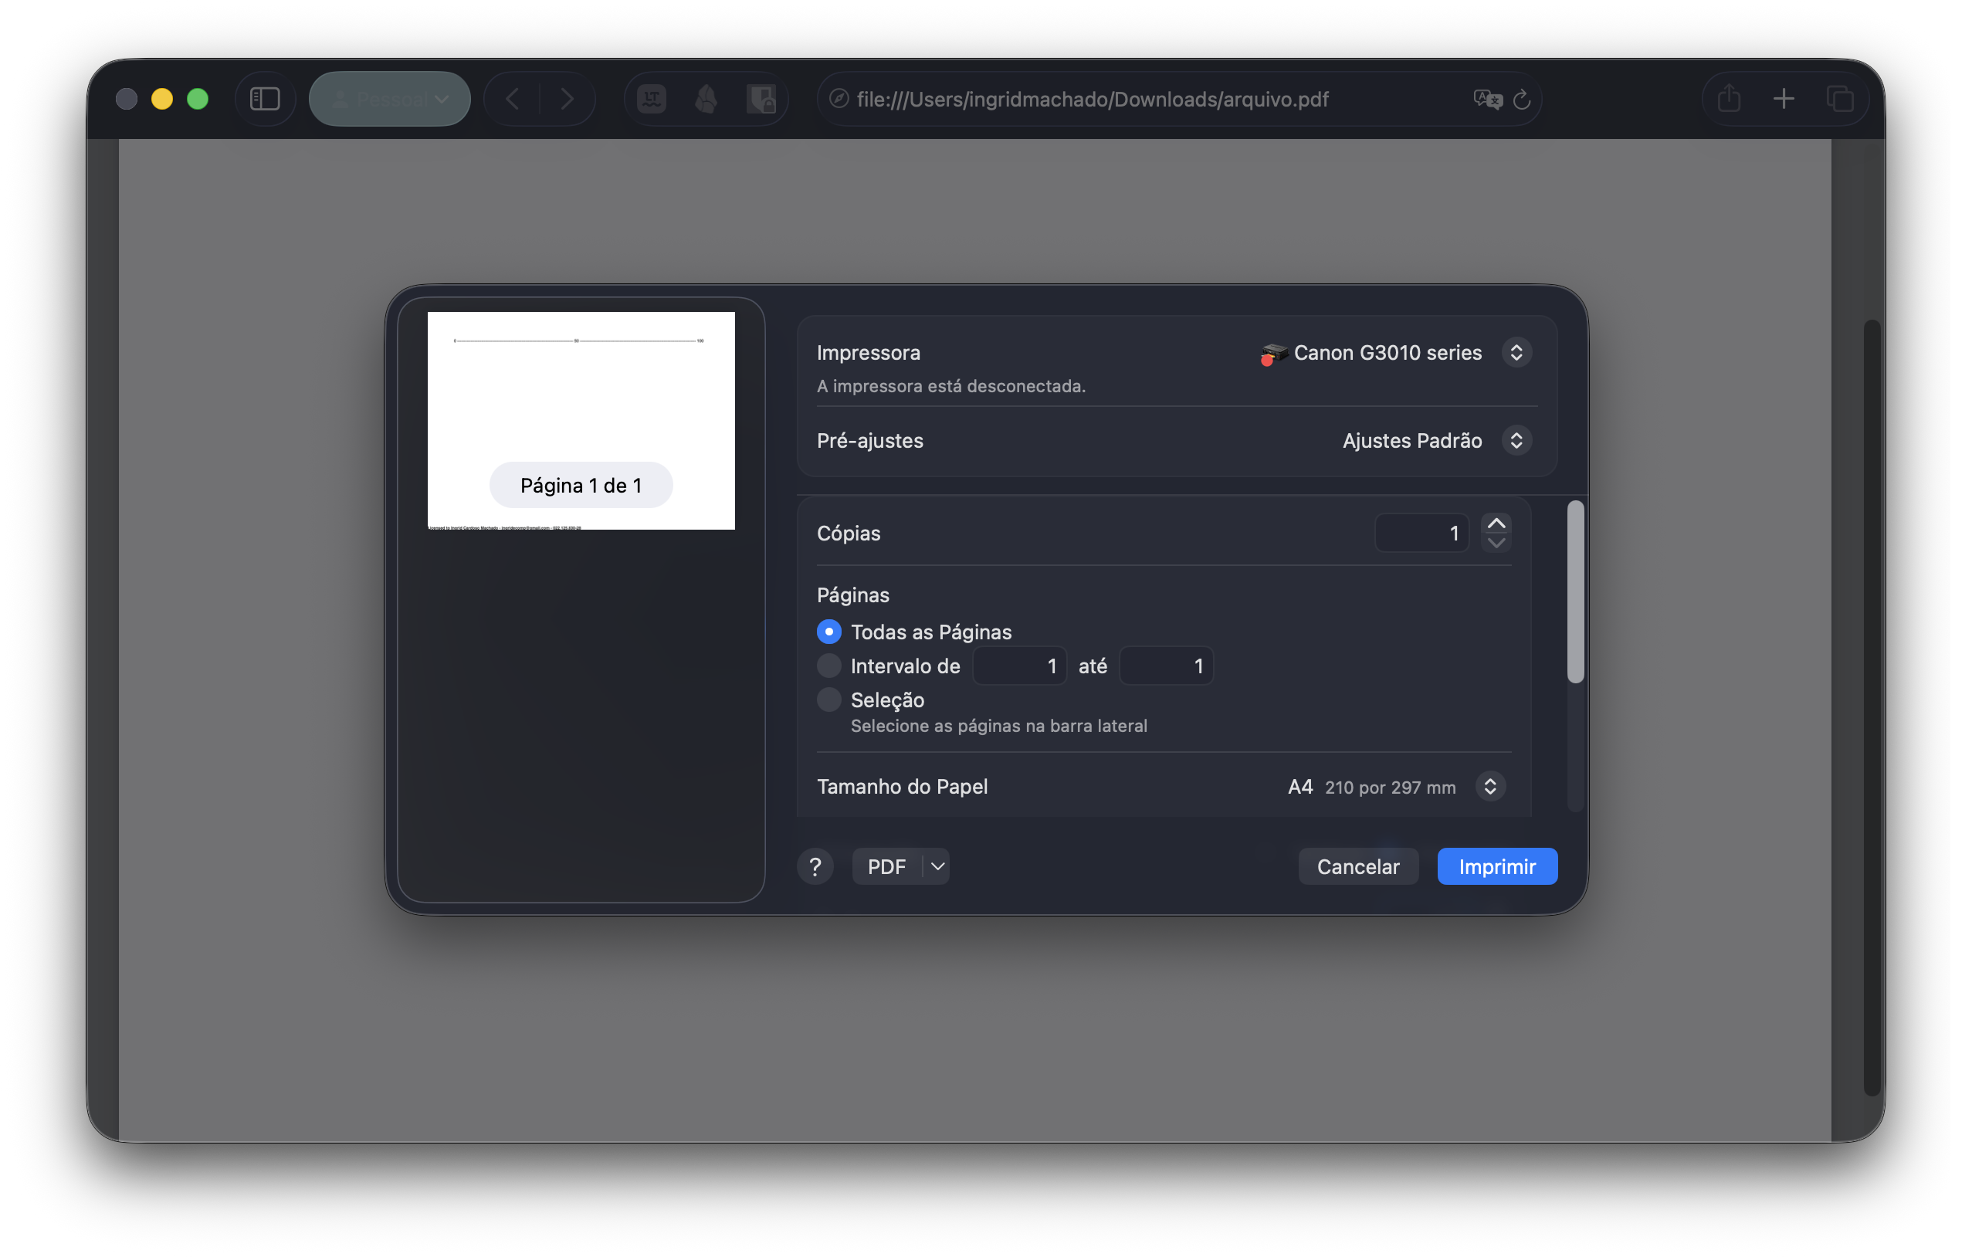Screen dimensions: 1972x1257
Task: Open the Tamanho do Papel A4 dropdown
Action: [x=1489, y=786]
